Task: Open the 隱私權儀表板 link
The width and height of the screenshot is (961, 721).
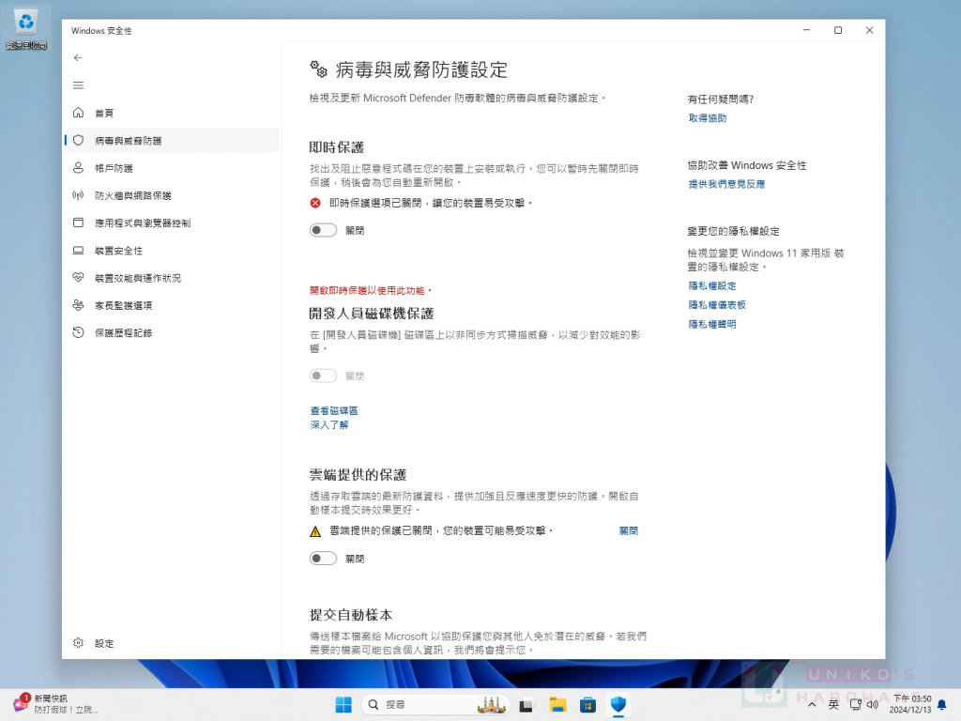Action: (x=717, y=305)
